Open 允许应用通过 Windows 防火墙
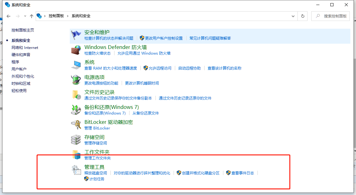Screen dimensions: 356x195 (x=144, y=53)
